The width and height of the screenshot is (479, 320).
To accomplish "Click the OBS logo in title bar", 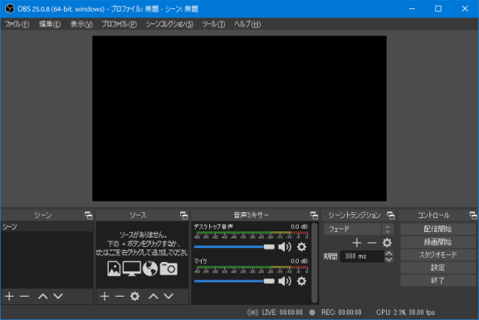I will 10,8.
